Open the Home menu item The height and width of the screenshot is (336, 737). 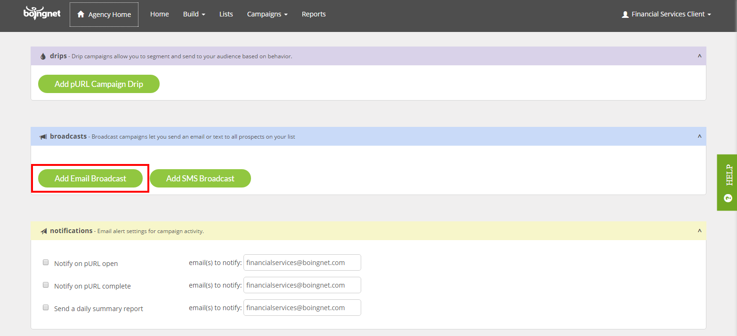click(160, 14)
